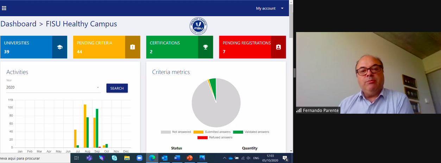Toggle the Refused answers legend swatch

tap(202, 137)
